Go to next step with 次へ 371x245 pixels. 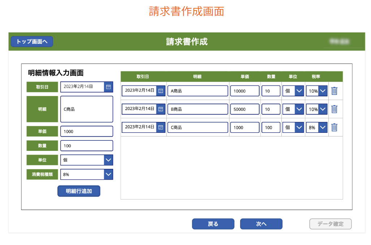[261, 224]
